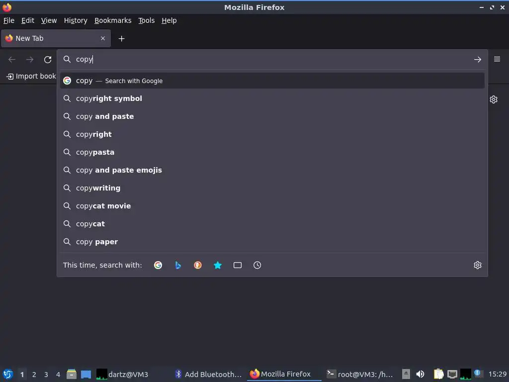This screenshot has height=382, width=509.
Task: Reload the current page
Action: 48,60
